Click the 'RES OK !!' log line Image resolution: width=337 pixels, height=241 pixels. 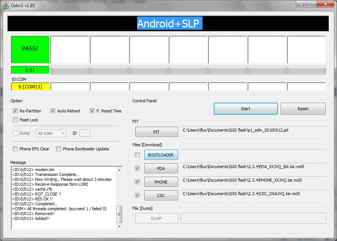pyautogui.click(x=32, y=199)
